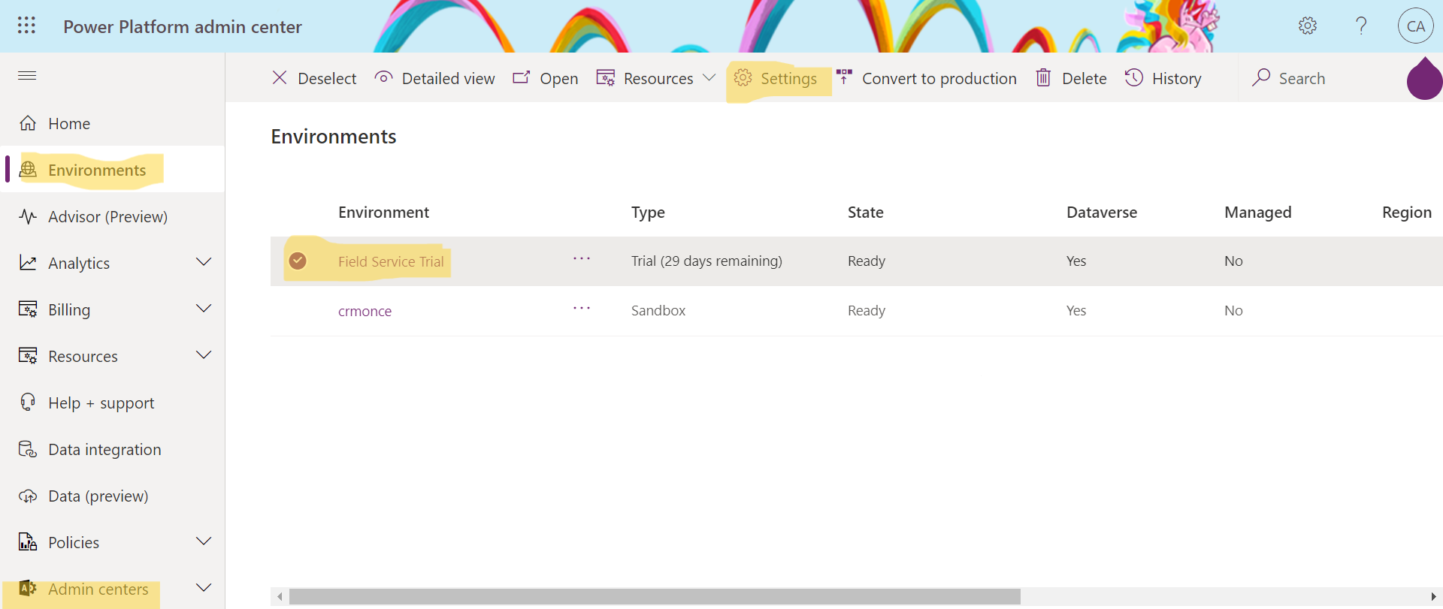
Task: Open more actions for Field Service Trial
Action: [x=582, y=259]
